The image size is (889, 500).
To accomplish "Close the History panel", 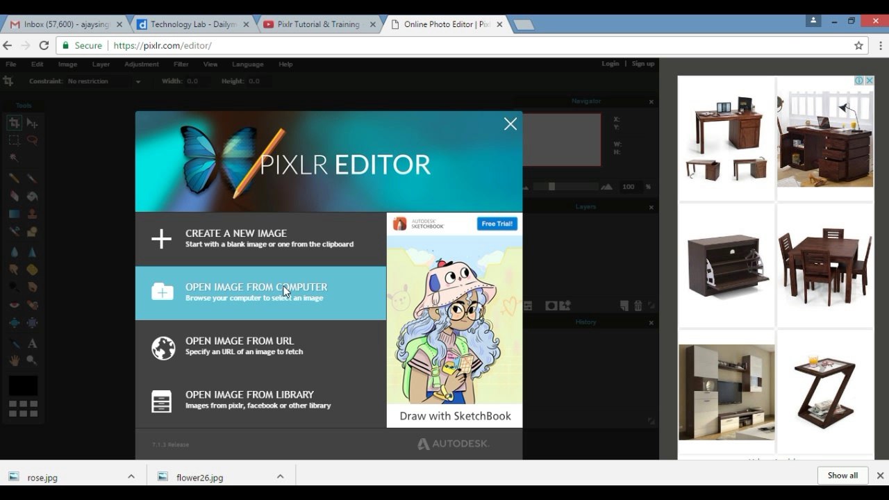I will (x=651, y=322).
